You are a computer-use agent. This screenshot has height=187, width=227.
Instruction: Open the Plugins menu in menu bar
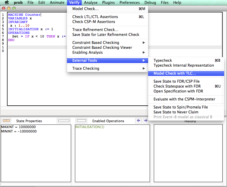108,3
